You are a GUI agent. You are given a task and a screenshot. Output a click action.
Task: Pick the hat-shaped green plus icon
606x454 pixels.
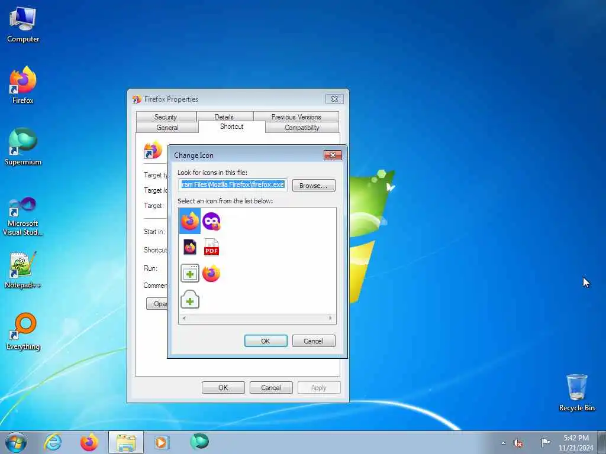(x=190, y=299)
